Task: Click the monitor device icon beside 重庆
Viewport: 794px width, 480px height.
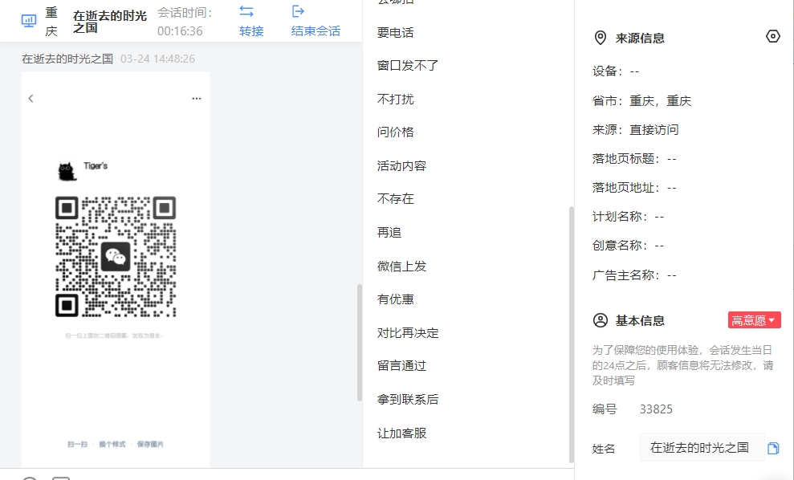Action: click(x=29, y=21)
